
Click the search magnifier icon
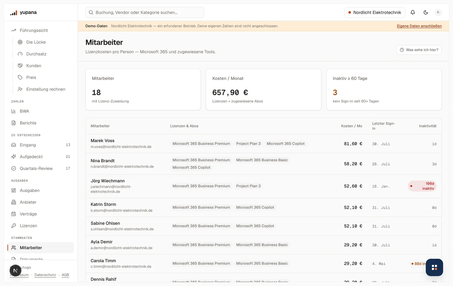[x=91, y=12]
